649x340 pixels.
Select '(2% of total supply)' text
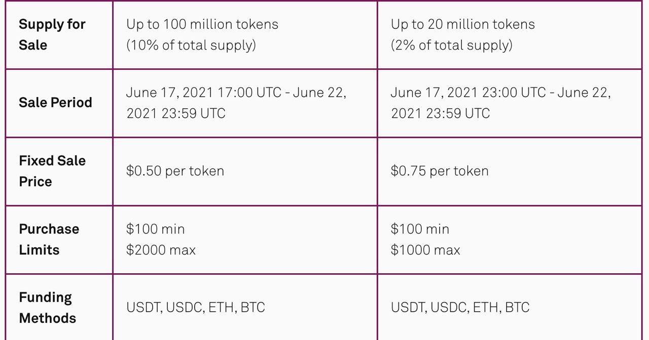(x=452, y=45)
